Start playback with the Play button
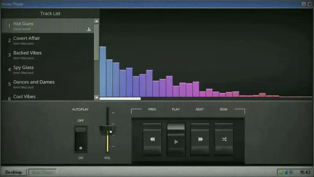 (x=176, y=139)
